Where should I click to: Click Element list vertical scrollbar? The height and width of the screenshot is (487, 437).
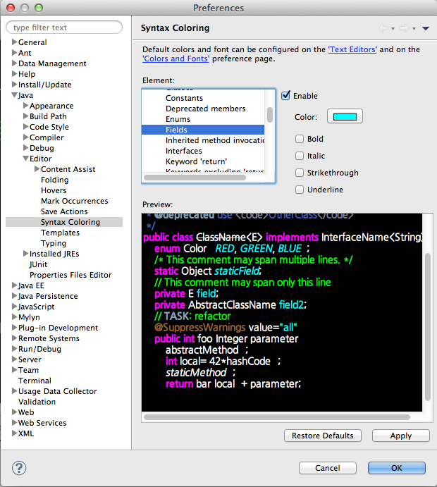pos(270,115)
